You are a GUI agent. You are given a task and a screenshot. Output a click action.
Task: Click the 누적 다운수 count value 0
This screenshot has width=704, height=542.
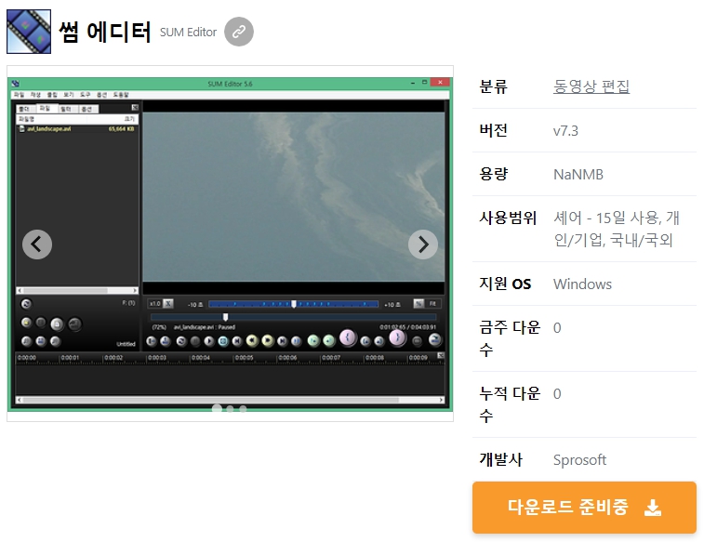(557, 394)
